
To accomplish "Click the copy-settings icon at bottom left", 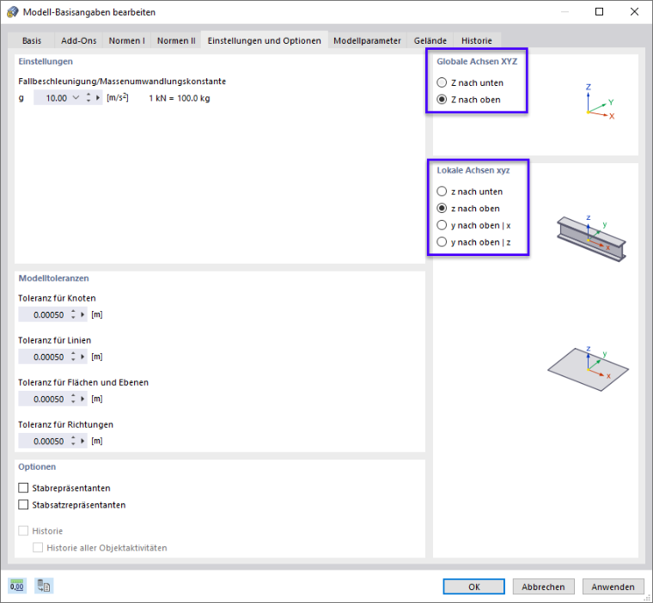I will click(44, 586).
